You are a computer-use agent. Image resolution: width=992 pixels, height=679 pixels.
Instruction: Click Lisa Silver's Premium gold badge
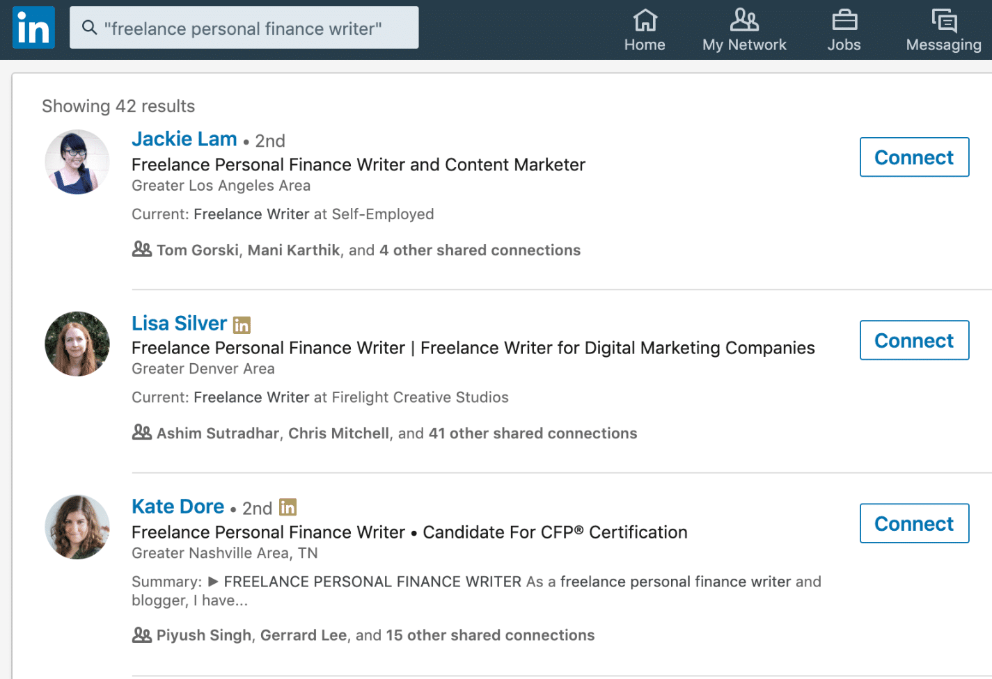(241, 324)
